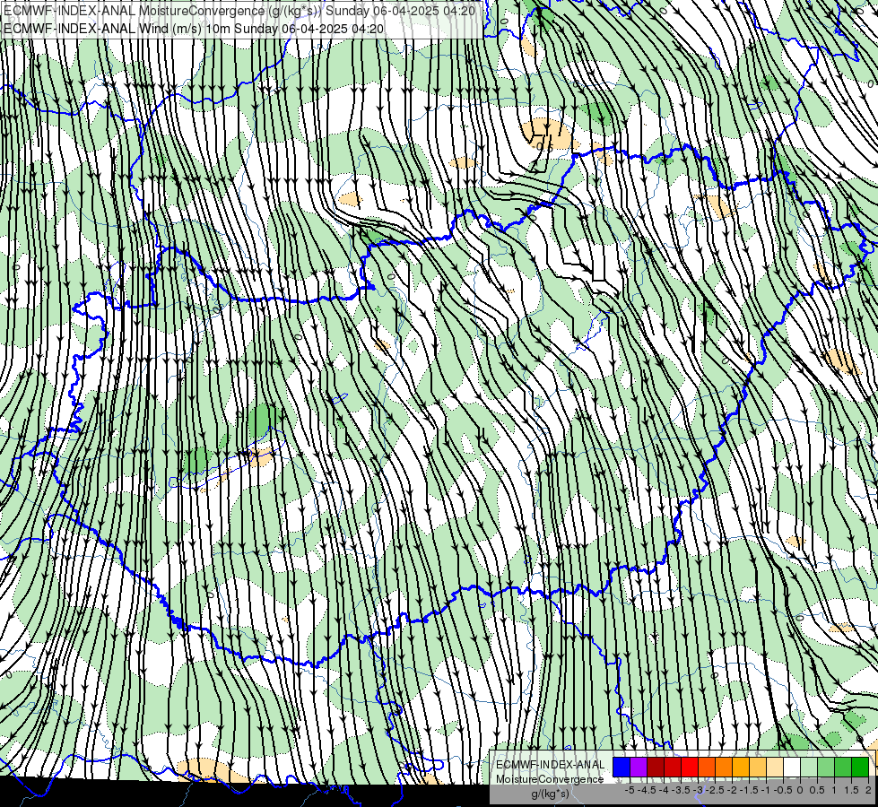Click the legend tick value -0.5

coord(783,790)
